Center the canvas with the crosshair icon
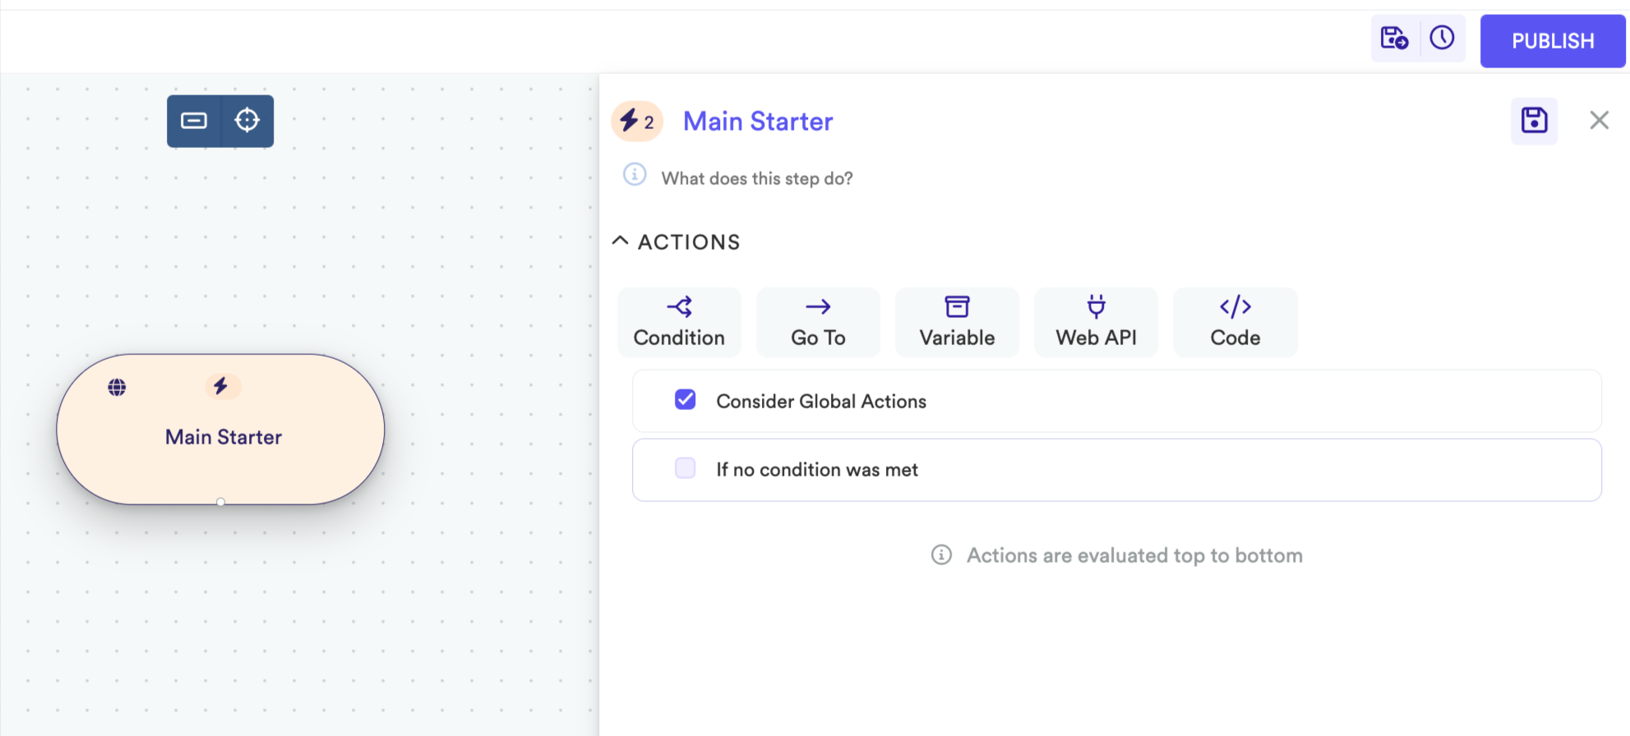1630x736 pixels. click(x=247, y=121)
